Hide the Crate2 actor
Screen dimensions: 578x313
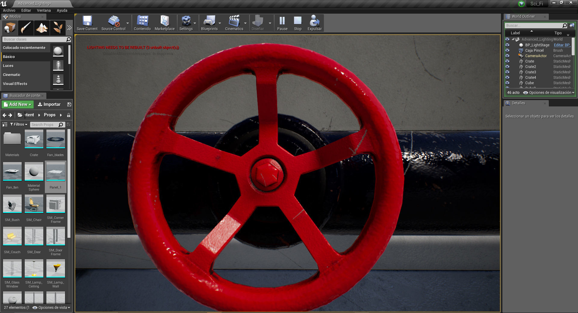507,66
